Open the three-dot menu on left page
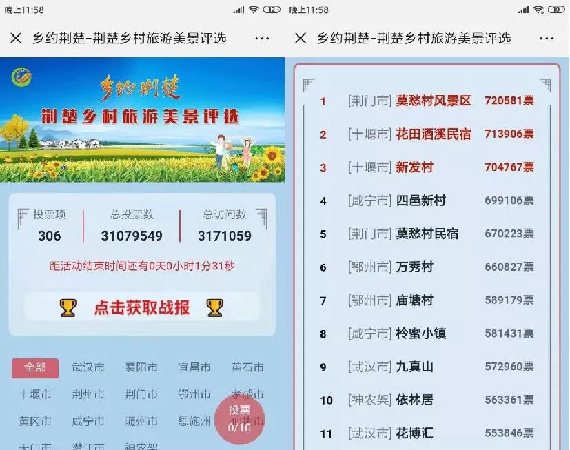 click(262, 38)
